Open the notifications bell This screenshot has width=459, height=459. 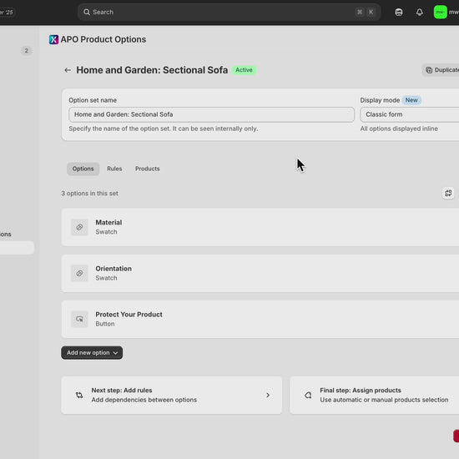click(420, 13)
